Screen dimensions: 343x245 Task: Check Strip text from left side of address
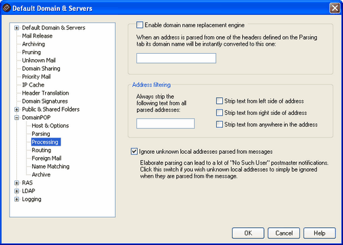[220, 101]
